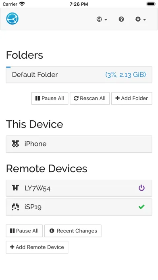158x280 pixels.
Task: Expand the iPhone device panel
Action: 79,144
